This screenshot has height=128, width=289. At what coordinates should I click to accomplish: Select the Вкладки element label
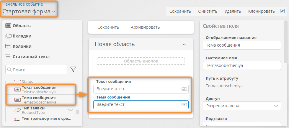click(22, 36)
